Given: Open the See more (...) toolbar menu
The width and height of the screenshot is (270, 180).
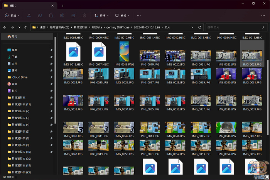Looking at the screenshot, I should click(139, 15).
